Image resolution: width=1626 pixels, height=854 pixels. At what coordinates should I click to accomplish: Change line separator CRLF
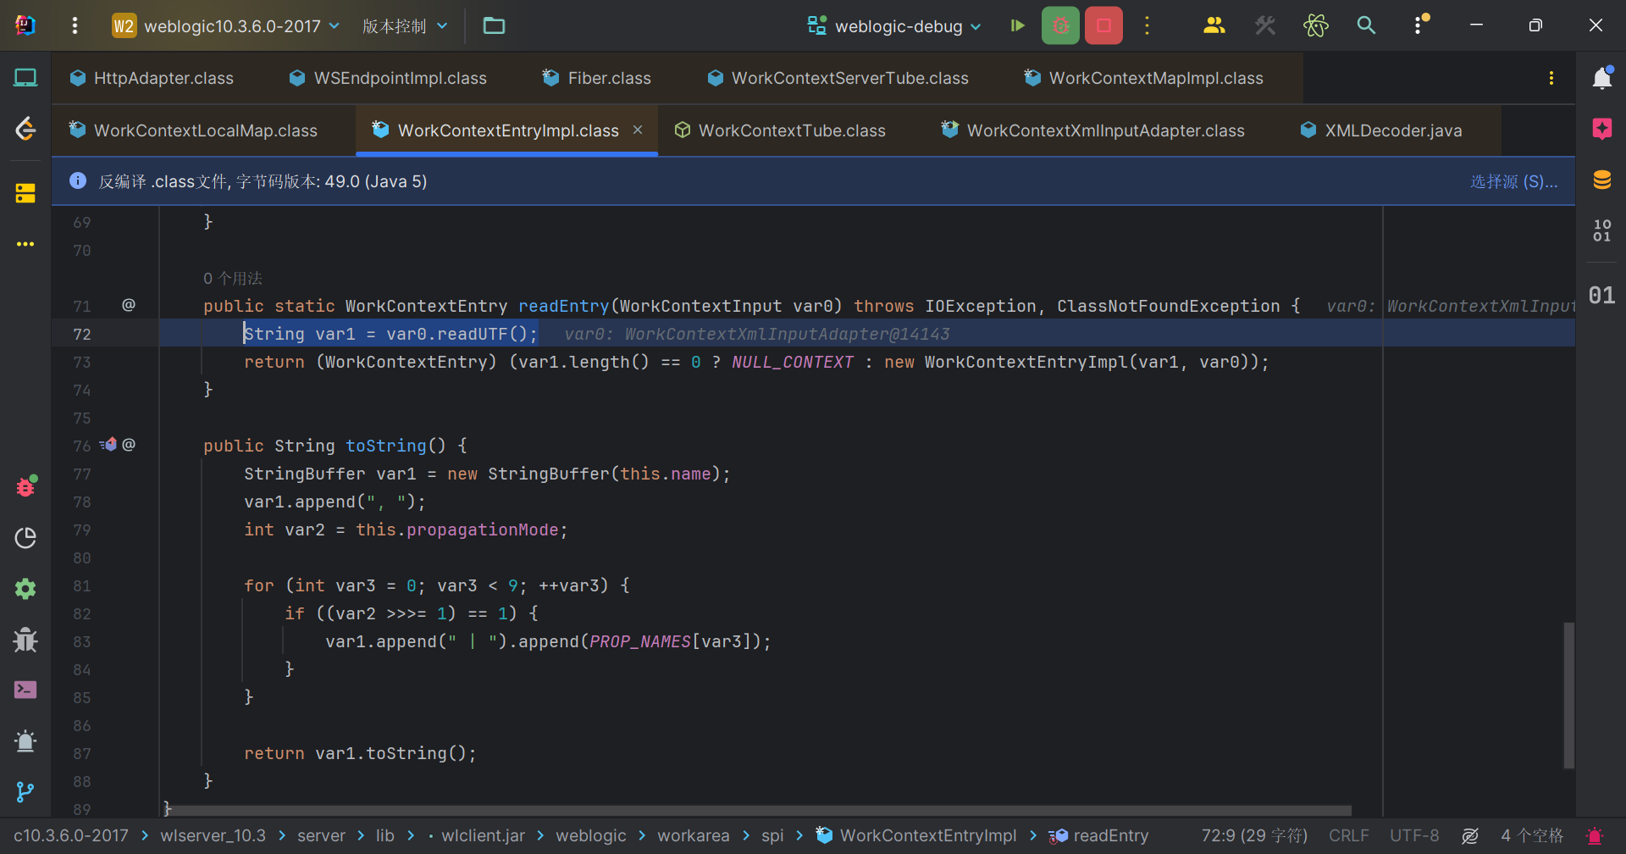(1348, 836)
